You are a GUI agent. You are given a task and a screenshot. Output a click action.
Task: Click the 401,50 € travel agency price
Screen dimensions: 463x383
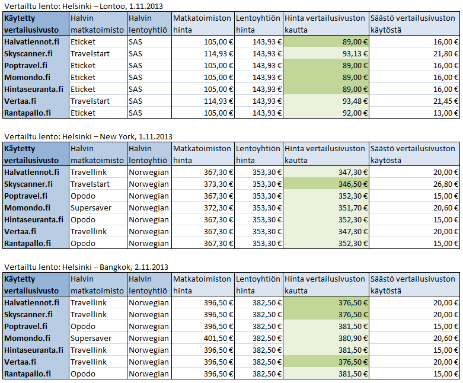coord(202,338)
